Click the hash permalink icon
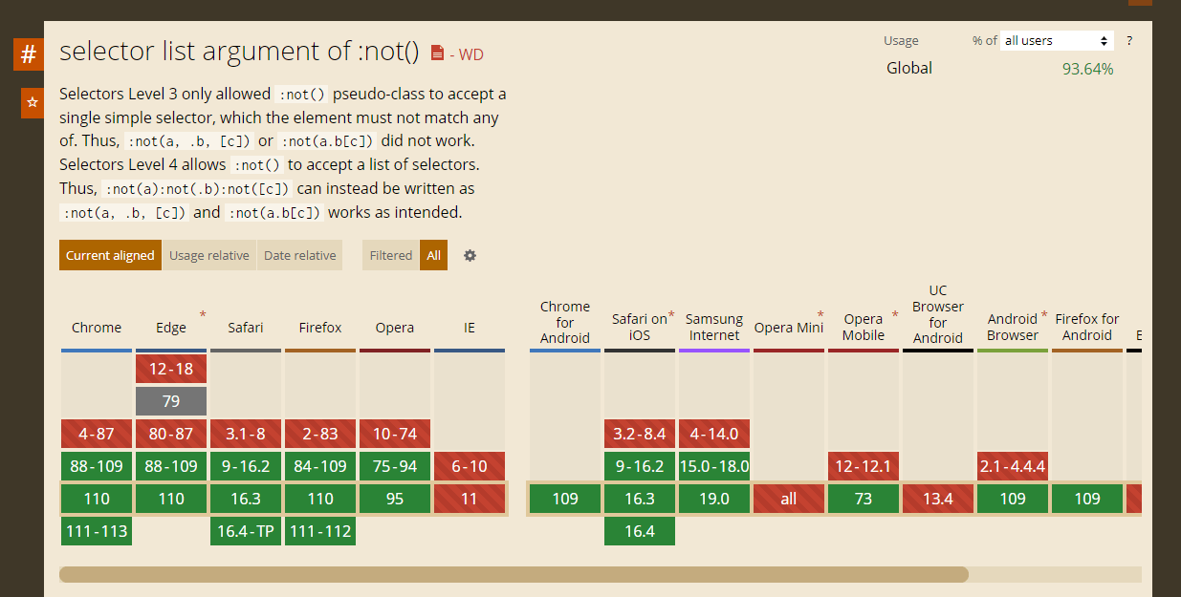 coord(29,54)
